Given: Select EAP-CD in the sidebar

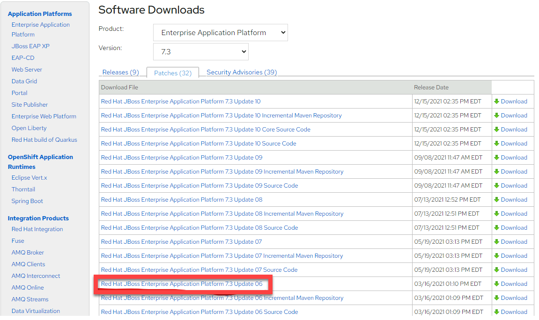Looking at the screenshot, I should (23, 58).
